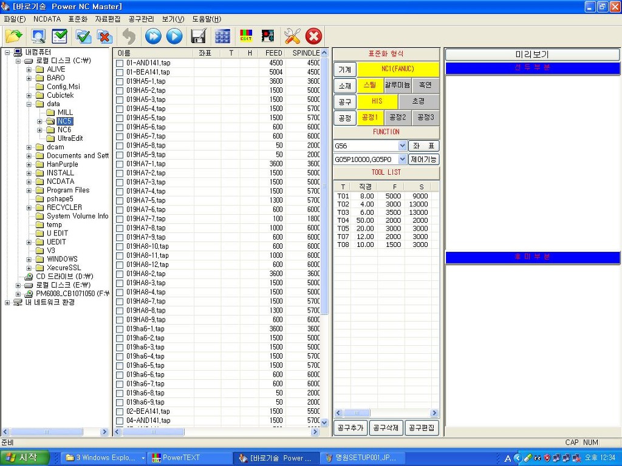Click the floppy disk save icon
Image resolution: width=622 pixels, height=466 pixels.
pos(199,36)
